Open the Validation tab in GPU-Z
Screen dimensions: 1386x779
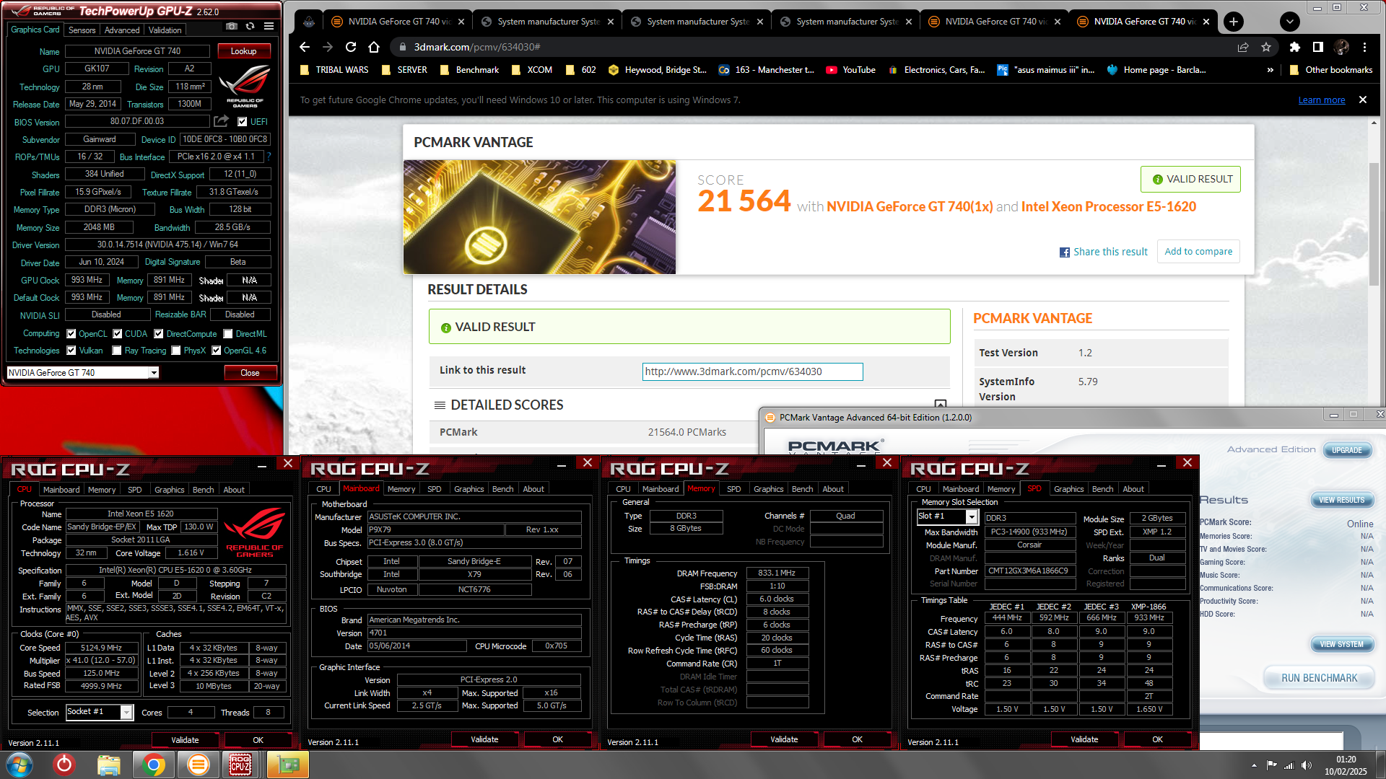pyautogui.click(x=165, y=30)
